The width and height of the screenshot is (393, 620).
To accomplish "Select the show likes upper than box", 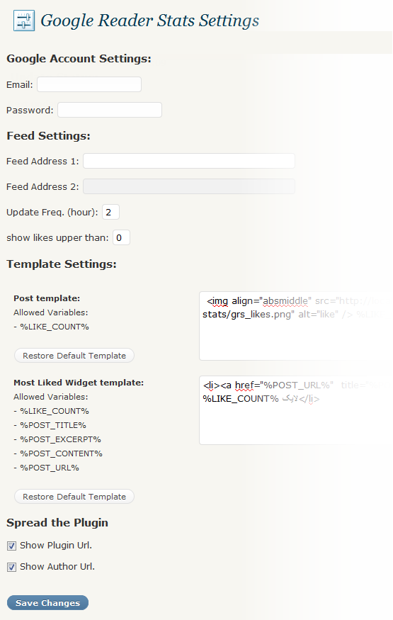I will [121, 237].
